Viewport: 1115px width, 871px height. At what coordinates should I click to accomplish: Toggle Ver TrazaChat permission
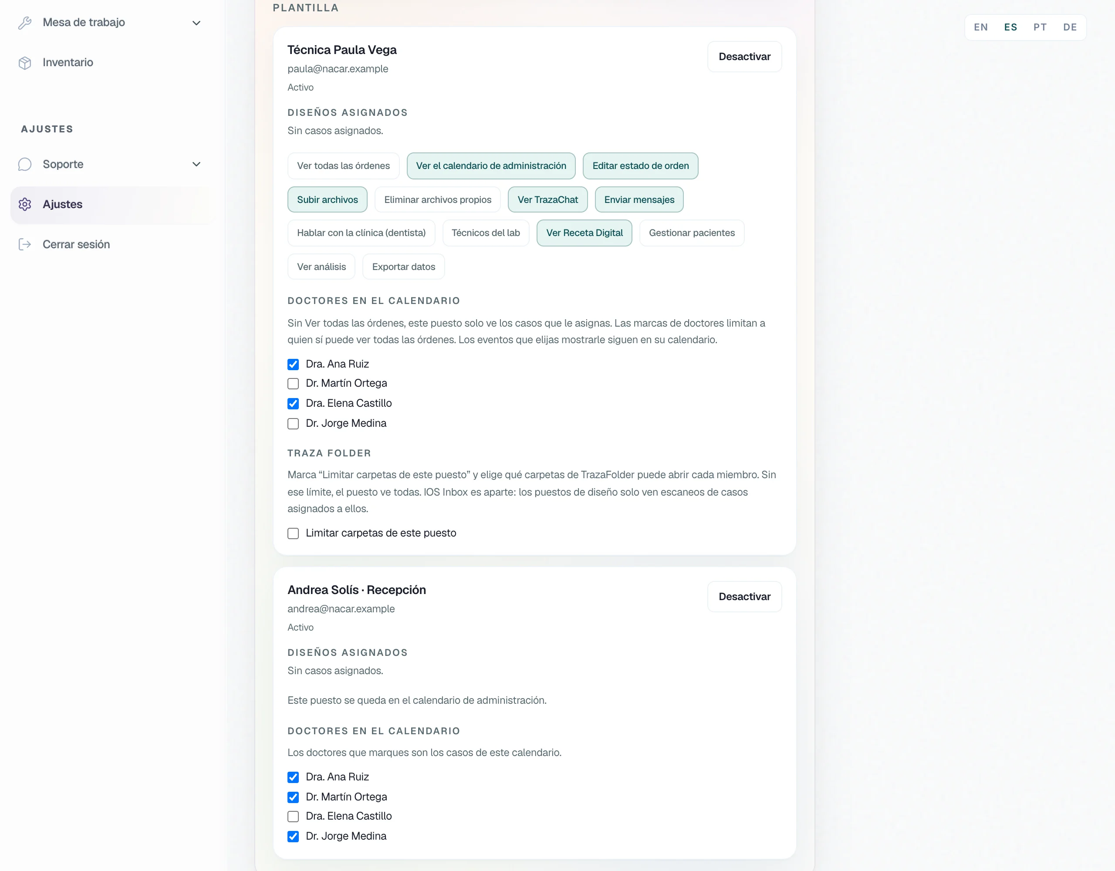point(548,200)
